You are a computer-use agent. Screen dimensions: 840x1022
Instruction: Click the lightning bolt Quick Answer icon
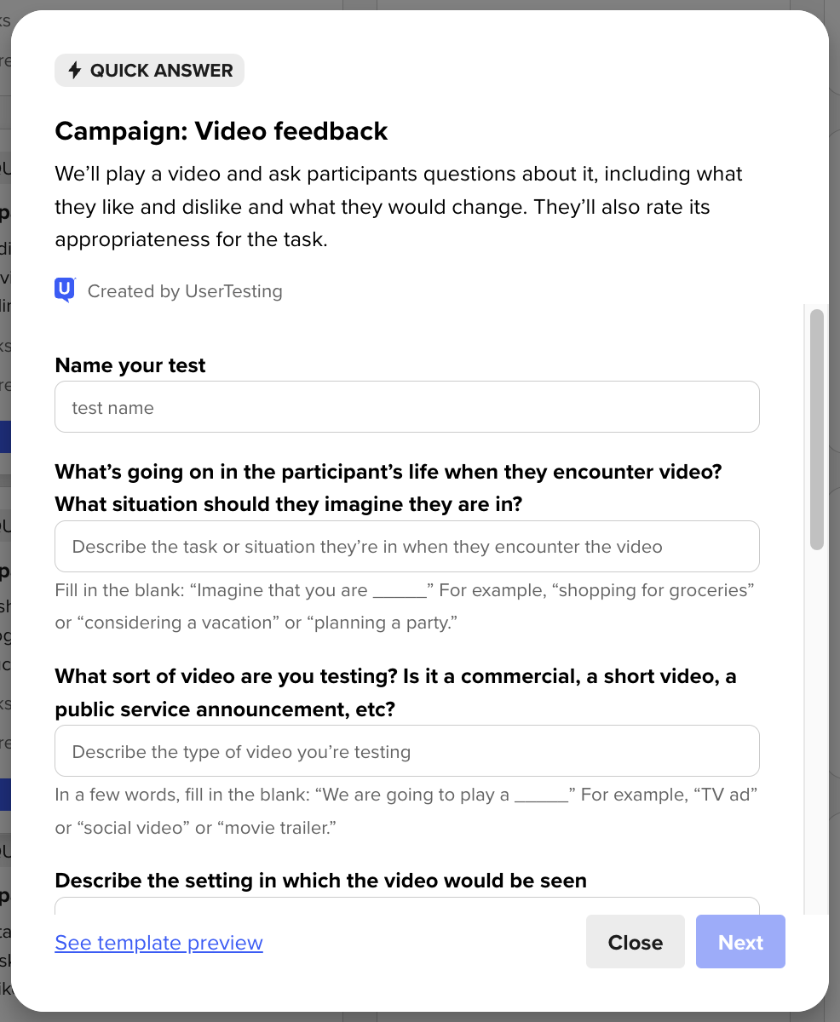(75, 71)
